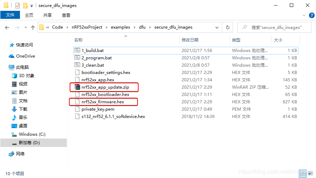Open Pictures (图片) folder in sidebar
This screenshot has width=316, height=178.
tap(20, 92)
